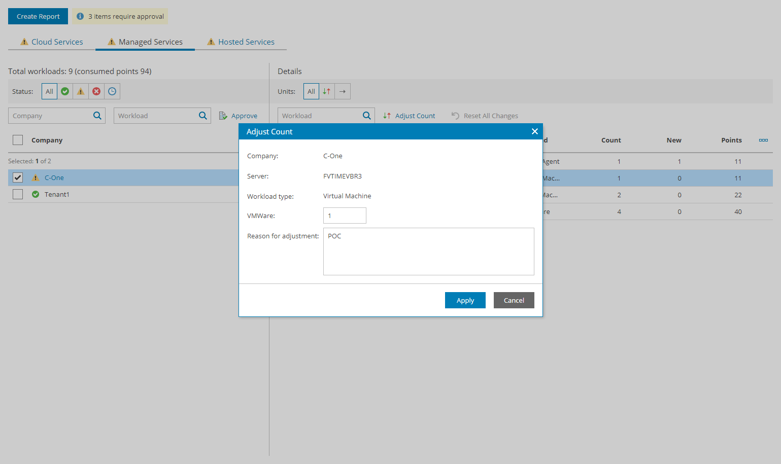781x464 pixels.
Task: Uncheck the C-One company checkbox
Action: (18, 177)
